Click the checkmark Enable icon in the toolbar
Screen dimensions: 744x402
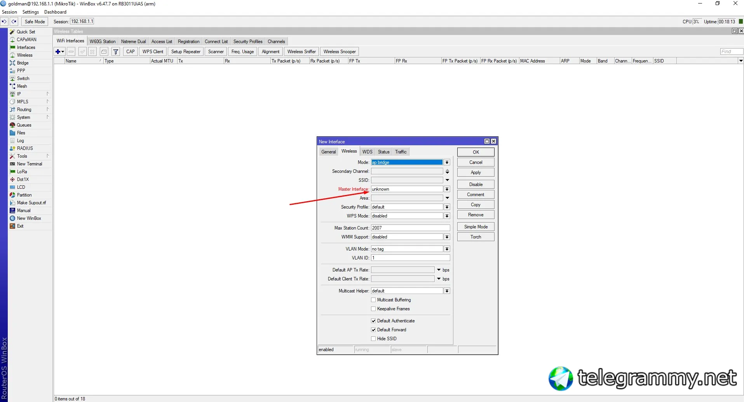coord(82,51)
